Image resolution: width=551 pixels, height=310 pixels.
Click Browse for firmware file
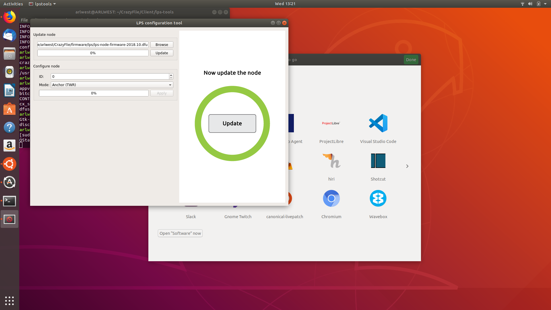click(162, 45)
